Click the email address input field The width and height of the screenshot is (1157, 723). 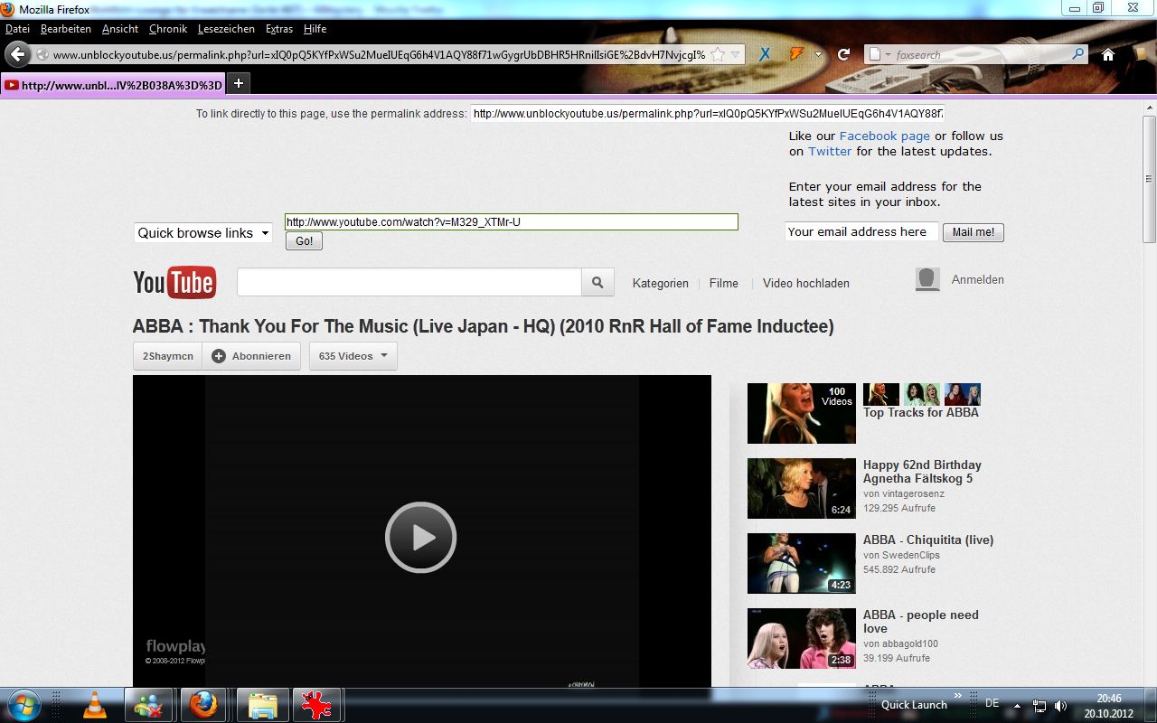pyautogui.click(x=861, y=231)
